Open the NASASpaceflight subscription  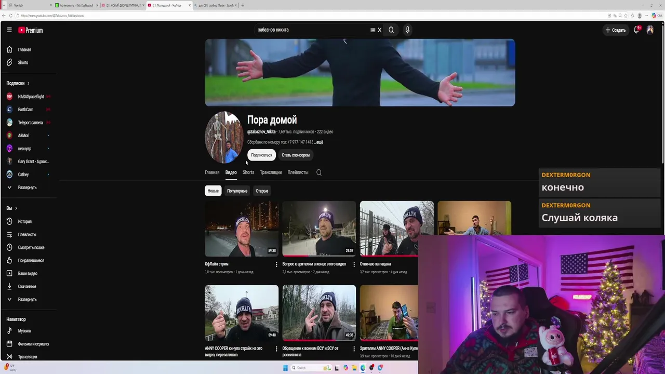(x=30, y=97)
